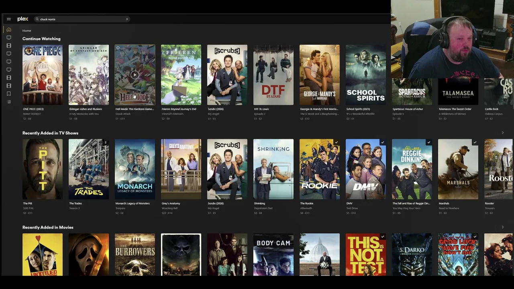The image size is (514, 289).
Task: Open the Continue Watching section heading
Action: 41,39
